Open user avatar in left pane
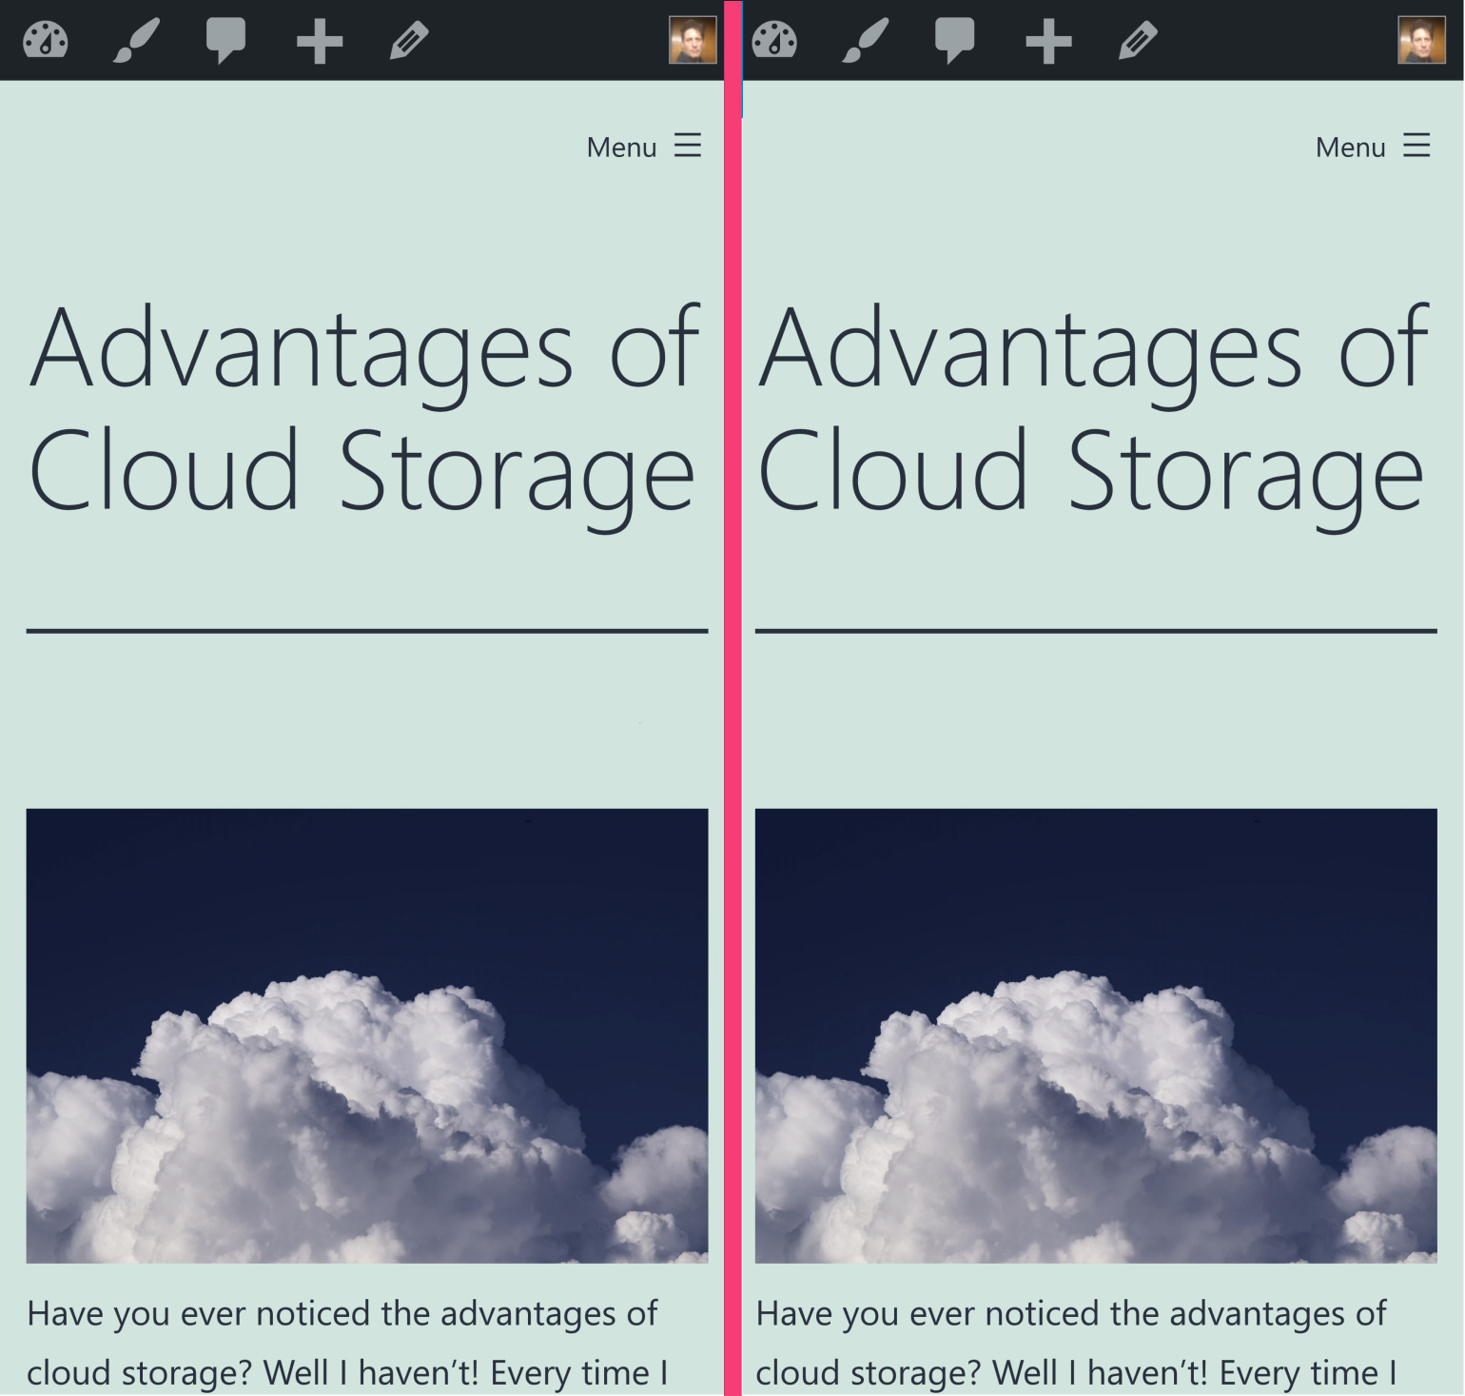This screenshot has width=1465, height=1396. click(693, 40)
